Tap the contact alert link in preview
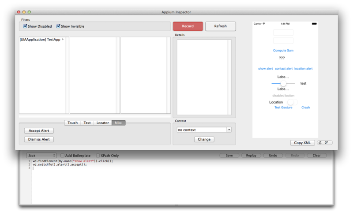 click(x=284, y=69)
